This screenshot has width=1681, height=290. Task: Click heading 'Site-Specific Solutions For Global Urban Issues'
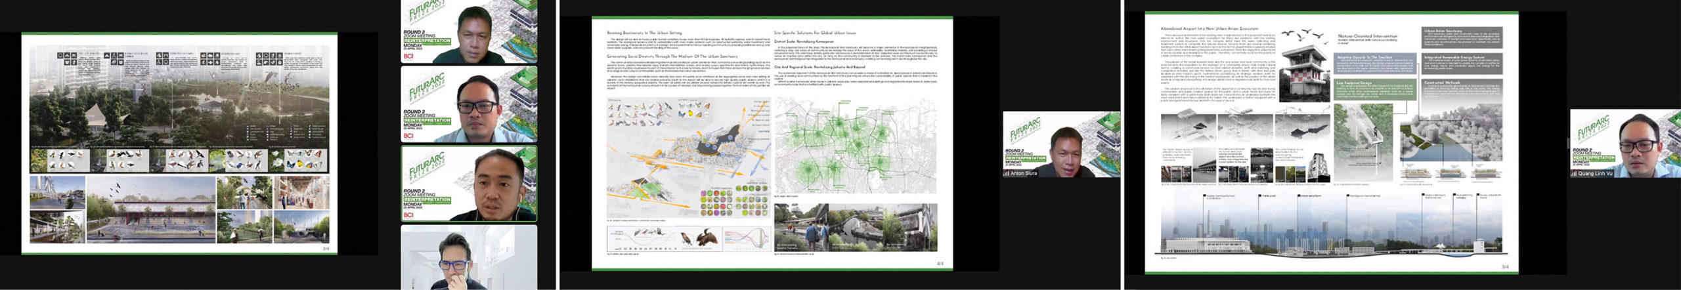815,32
